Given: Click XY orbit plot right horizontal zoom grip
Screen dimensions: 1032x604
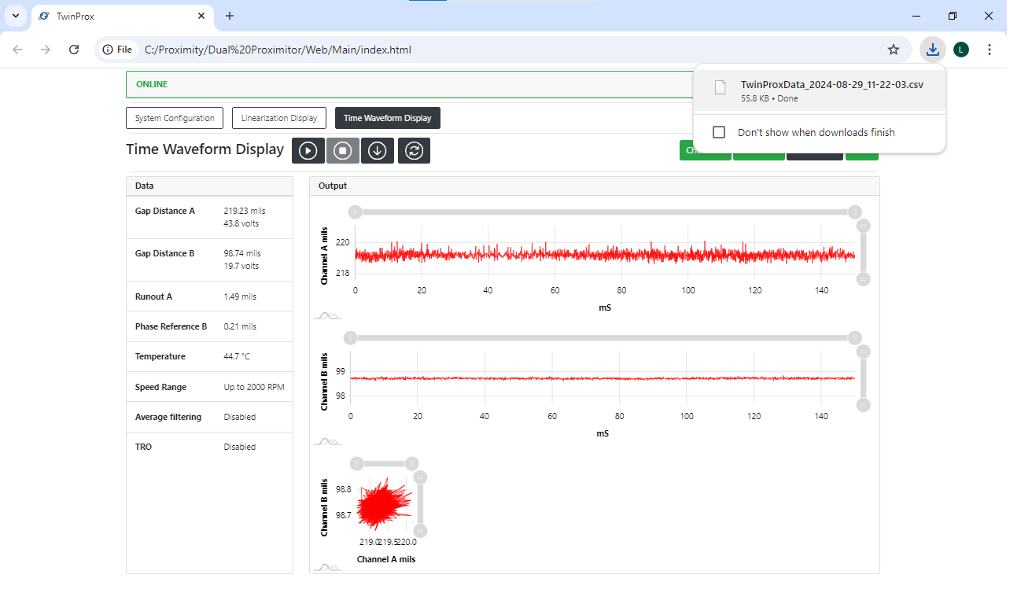Looking at the screenshot, I should (x=412, y=463).
